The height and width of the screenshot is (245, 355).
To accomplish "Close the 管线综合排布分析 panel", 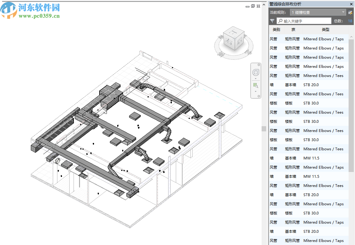I will [351, 4].
